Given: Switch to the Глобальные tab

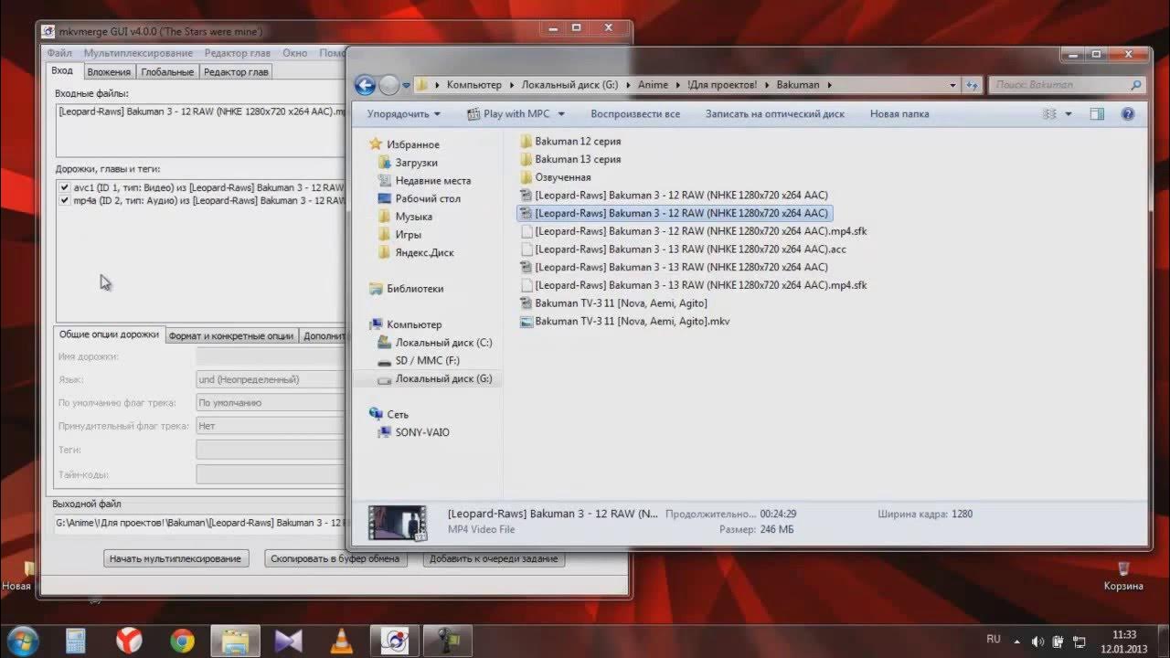Looking at the screenshot, I should pos(167,72).
